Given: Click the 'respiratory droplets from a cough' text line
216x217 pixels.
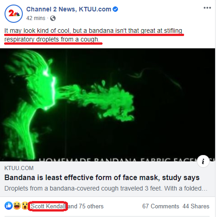Looking at the screenshot, I should (52, 39).
